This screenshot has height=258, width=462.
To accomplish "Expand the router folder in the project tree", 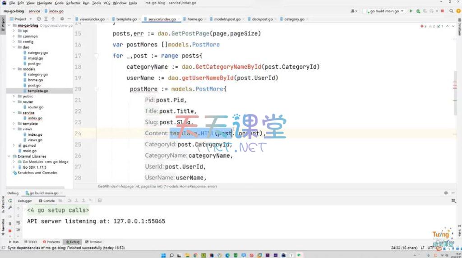I will click(14, 102).
